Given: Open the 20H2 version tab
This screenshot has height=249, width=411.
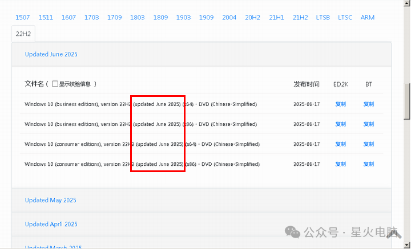Looking at the screenshot, I should 252,18.
